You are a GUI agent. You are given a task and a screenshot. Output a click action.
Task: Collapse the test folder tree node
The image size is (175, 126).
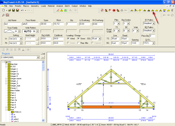(x=6, y=110)
